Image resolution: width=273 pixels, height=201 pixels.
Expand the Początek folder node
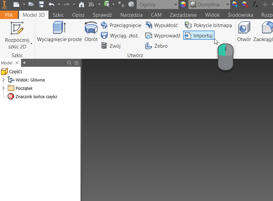[4, 88]
